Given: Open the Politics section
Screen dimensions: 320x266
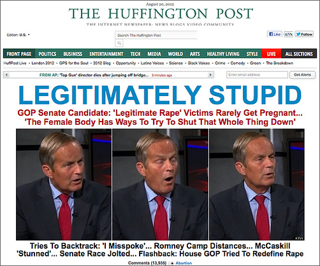Looking at the screenshot, I should click(x=47, y=54).
